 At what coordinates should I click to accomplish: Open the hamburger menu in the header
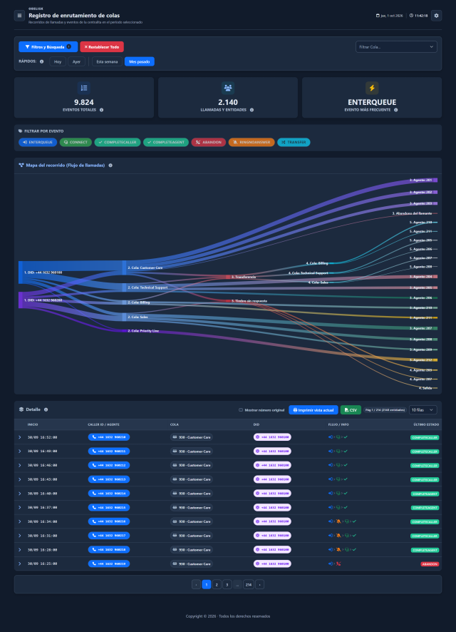[19, 16]
